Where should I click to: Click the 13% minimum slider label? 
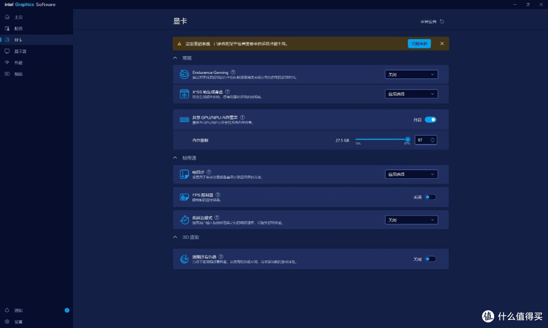point(358,144)
